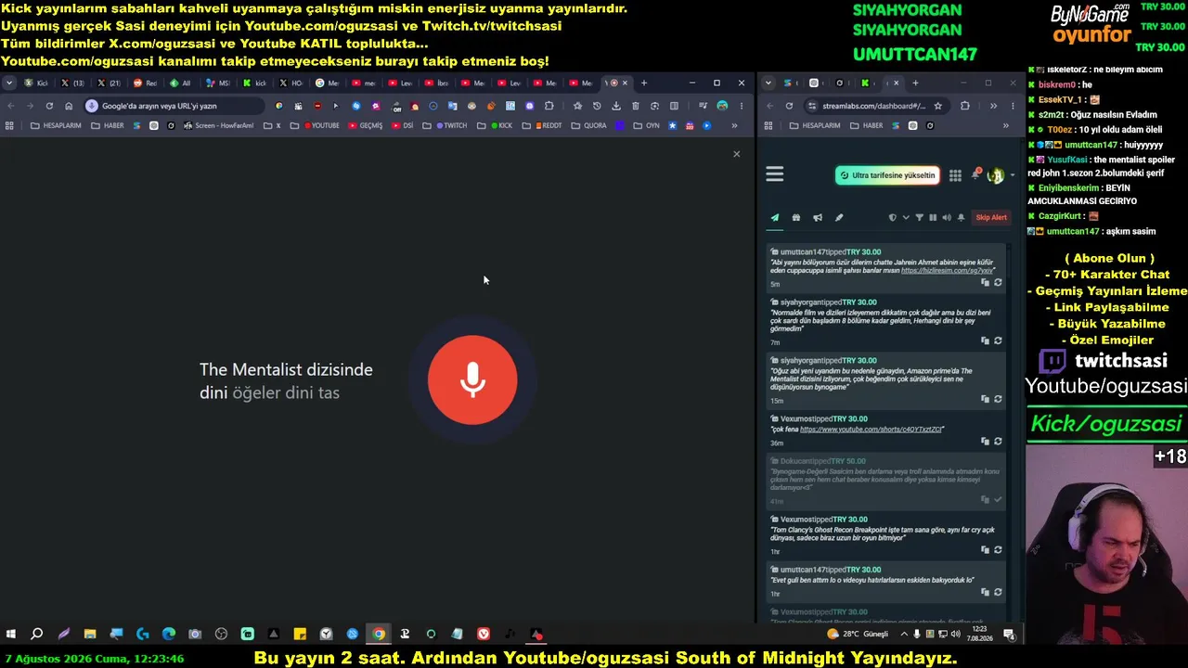
Task: Switch to the Reddit tab
Action: [146, 83]
